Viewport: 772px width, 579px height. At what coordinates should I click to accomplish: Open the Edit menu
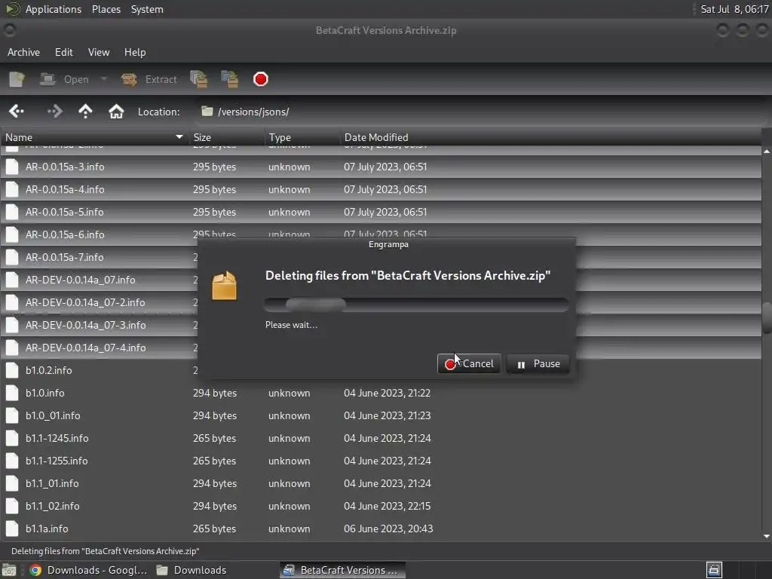63,52
